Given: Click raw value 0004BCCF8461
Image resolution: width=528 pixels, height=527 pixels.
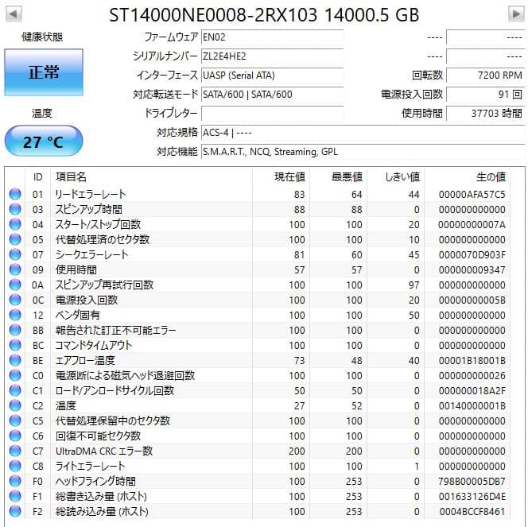Looking at the screenshot, I should [x=472, y=512].
